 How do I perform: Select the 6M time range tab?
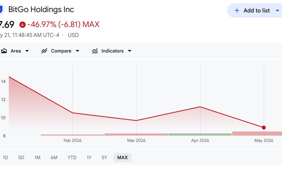click(54, 157)
